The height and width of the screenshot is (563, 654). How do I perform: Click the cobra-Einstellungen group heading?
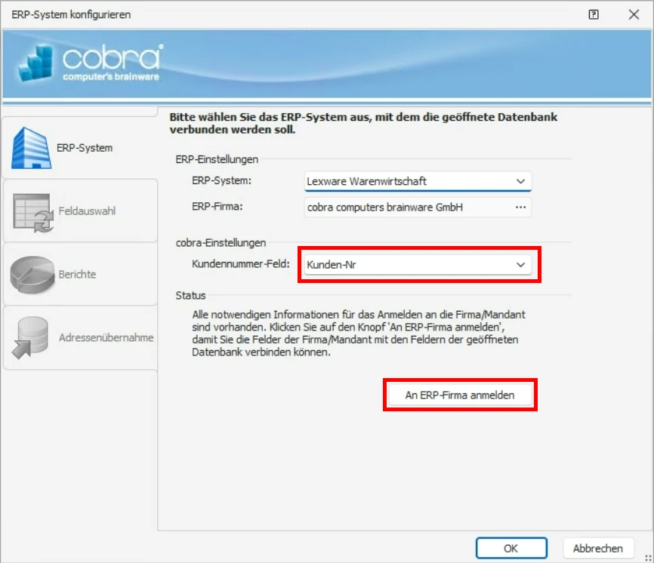[221, 242]
